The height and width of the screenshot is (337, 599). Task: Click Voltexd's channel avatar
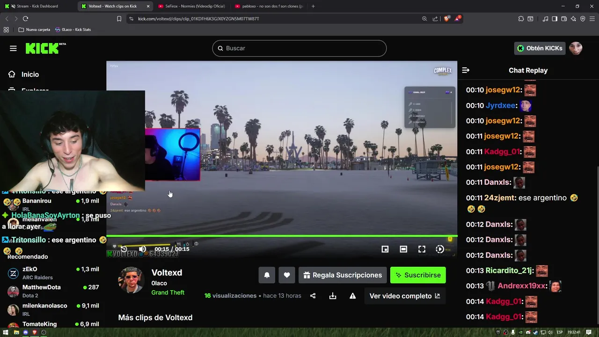coord(131,280)
